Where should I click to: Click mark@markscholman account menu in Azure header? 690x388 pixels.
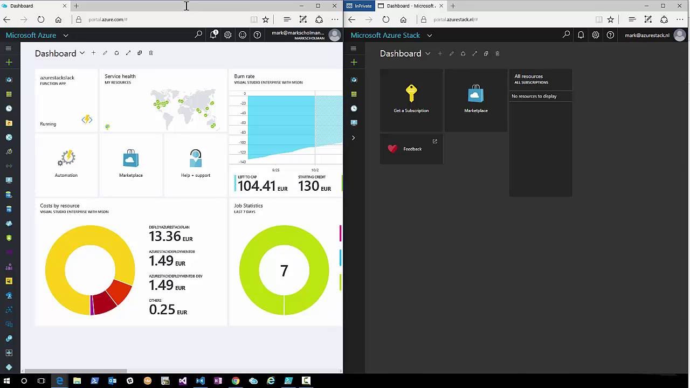pos(306,35)
